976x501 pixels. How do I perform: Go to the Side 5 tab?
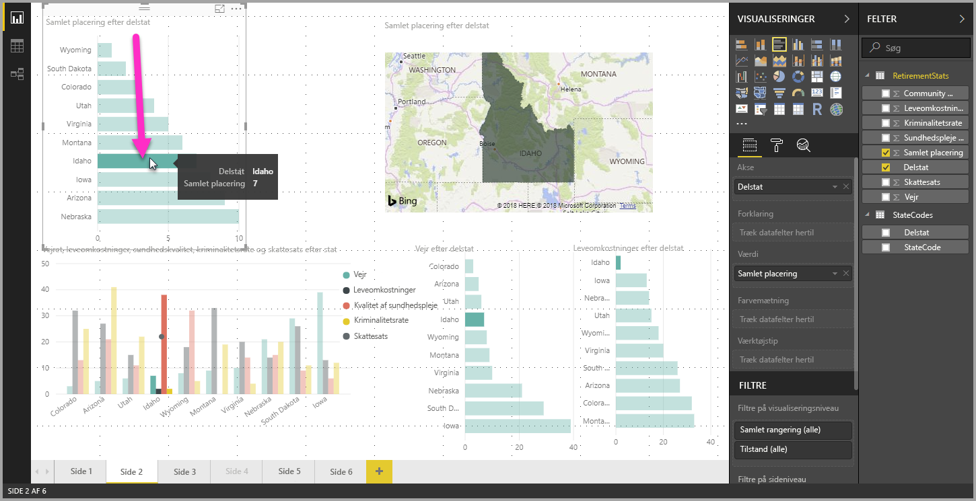pos(289,471)
